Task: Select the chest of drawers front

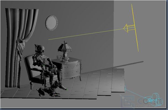Action: coord(71,69)
